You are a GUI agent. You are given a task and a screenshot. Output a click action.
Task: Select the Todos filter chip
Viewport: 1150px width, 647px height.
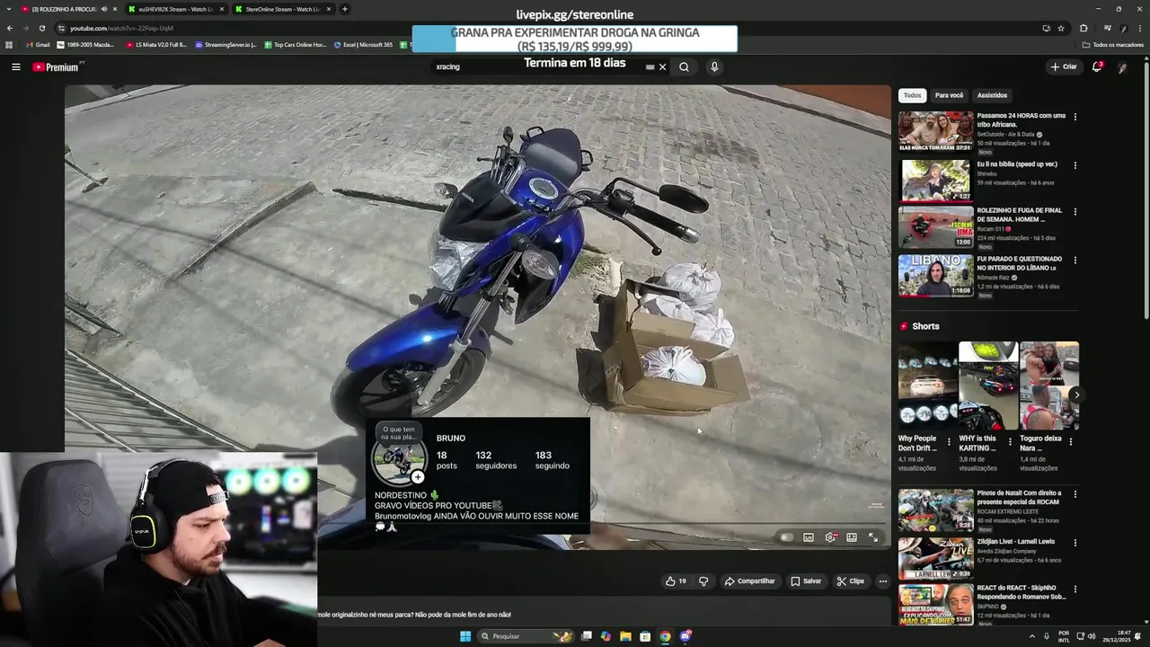coord(912,95)
